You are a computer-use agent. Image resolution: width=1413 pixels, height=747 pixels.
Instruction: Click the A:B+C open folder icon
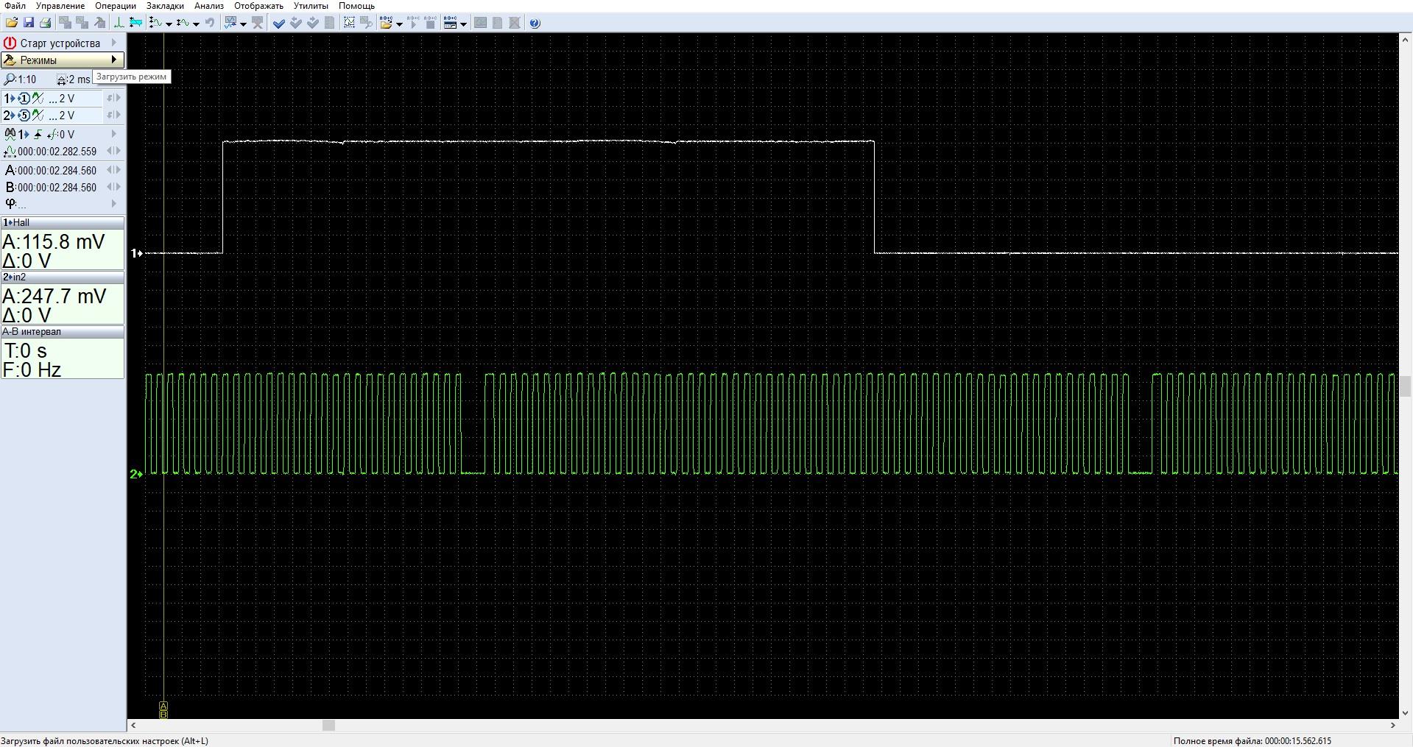coord(386,23)
